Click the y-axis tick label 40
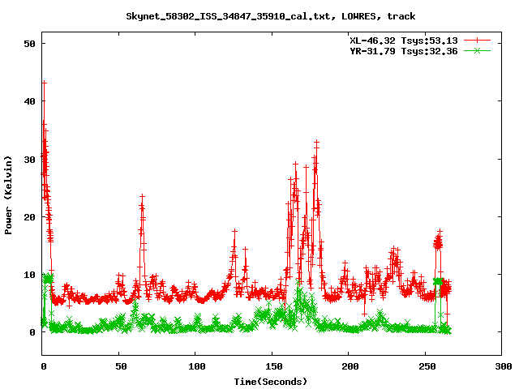 (x=29, y=101)
